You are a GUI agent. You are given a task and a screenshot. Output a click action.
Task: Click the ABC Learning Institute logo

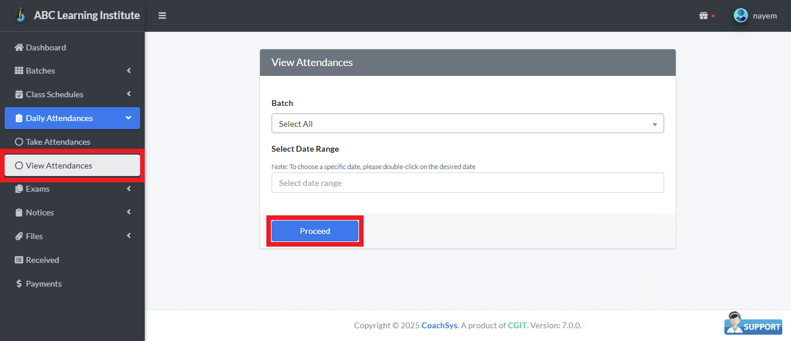tap(21, 15)
